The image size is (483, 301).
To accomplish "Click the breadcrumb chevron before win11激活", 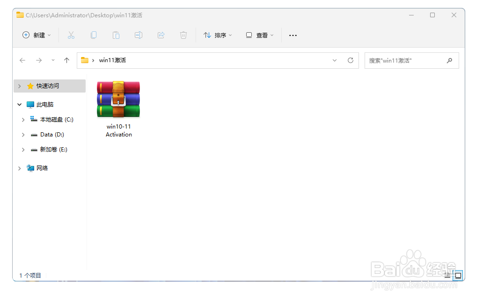I will (93, 60).
